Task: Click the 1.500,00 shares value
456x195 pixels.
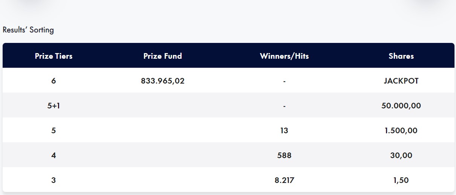Action: (401, 131)
